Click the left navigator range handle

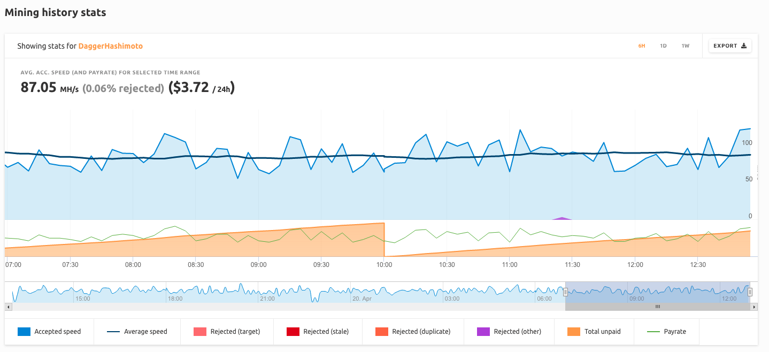pos(565,292)
